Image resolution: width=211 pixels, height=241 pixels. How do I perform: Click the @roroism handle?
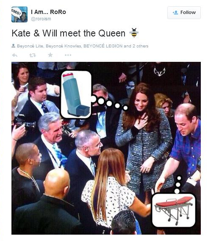(x=41, y=19)
